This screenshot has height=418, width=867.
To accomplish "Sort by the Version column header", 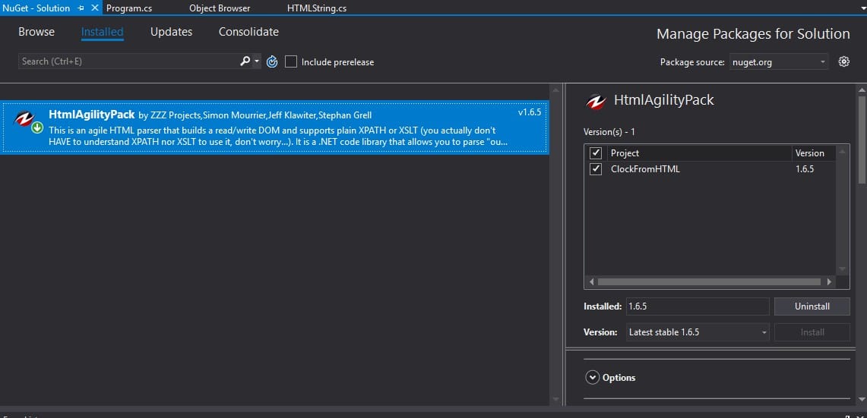I will tap(813, 153).
